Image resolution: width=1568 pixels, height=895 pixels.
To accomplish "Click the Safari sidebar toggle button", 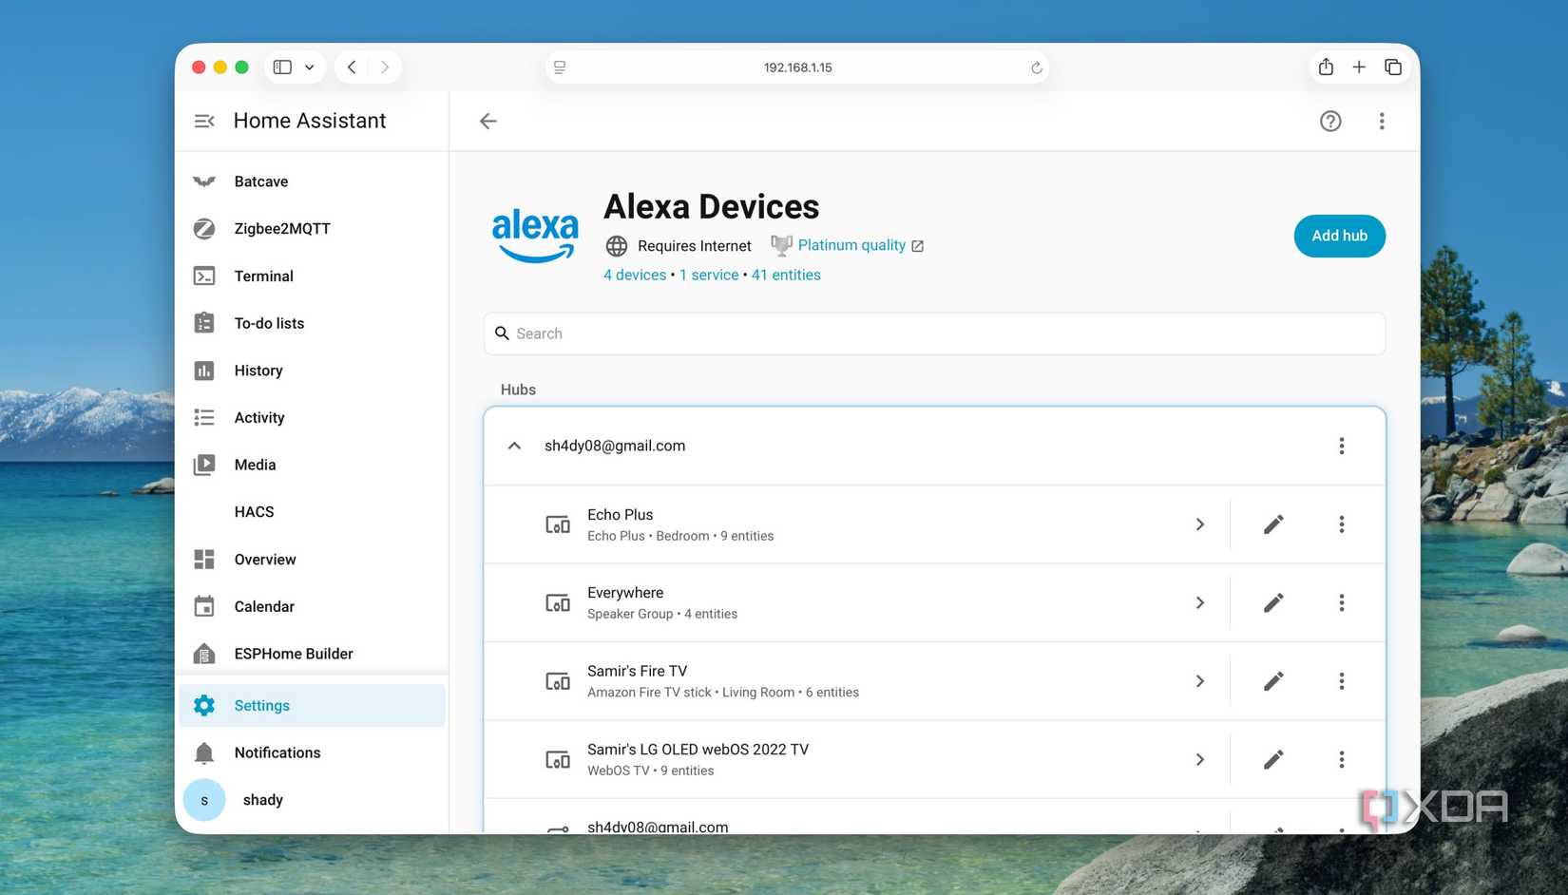I will [x=282, y=67].
